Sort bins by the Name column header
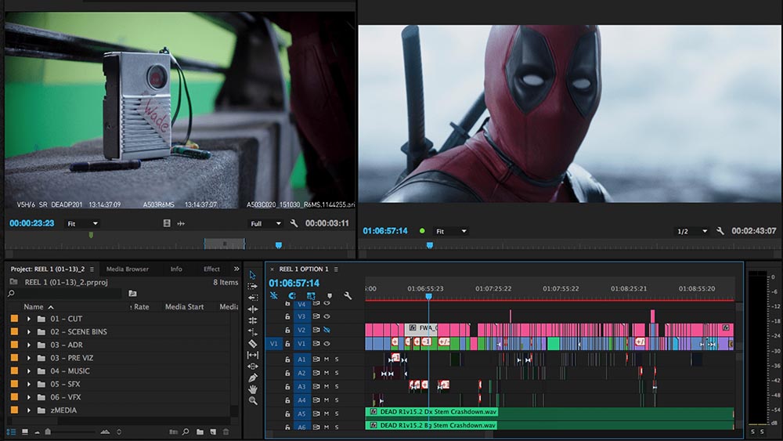 34,307
